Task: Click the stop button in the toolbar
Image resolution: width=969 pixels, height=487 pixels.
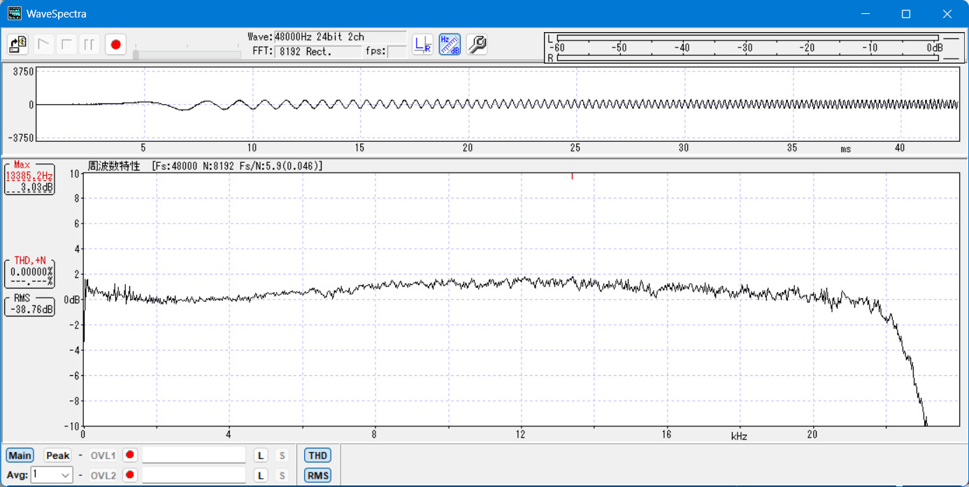Action: (67, 45)
